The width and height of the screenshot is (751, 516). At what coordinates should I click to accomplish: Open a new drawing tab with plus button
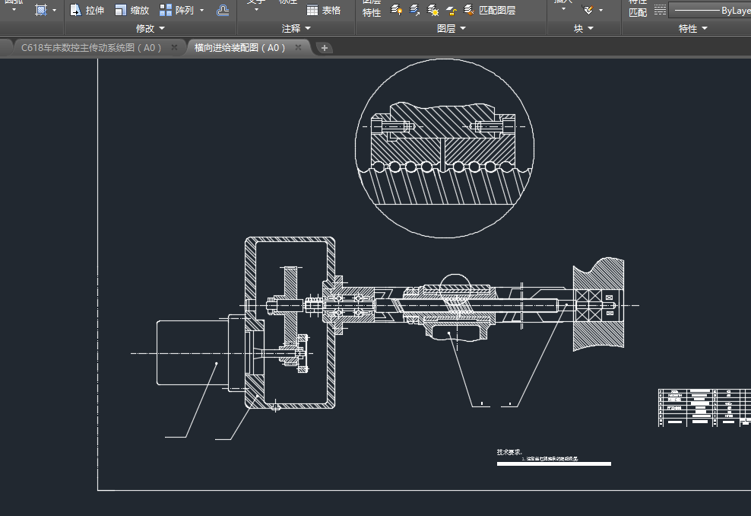pos(325,48)
